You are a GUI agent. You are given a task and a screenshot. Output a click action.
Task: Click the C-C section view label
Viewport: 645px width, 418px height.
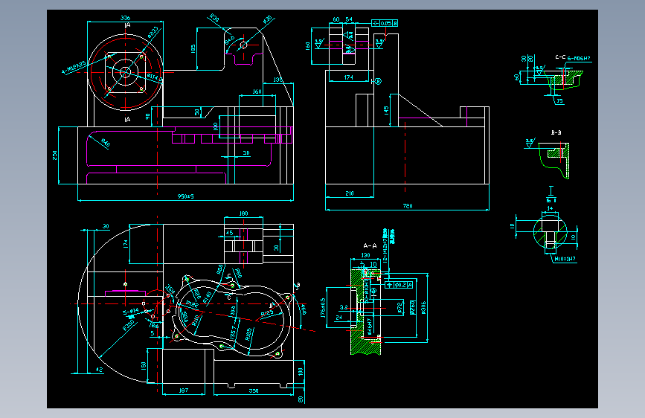coord(560,57)
